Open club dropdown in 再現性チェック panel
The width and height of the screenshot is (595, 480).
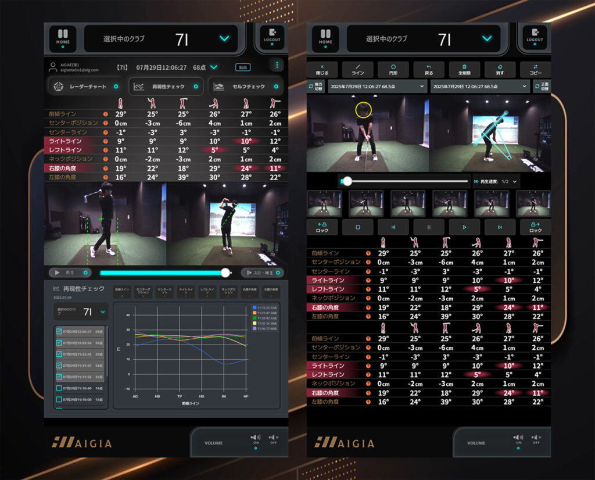[x=80, y=312]
